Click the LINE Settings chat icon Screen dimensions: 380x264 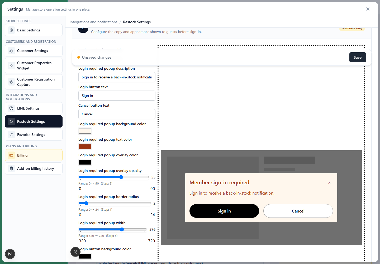tap(11, 108)
